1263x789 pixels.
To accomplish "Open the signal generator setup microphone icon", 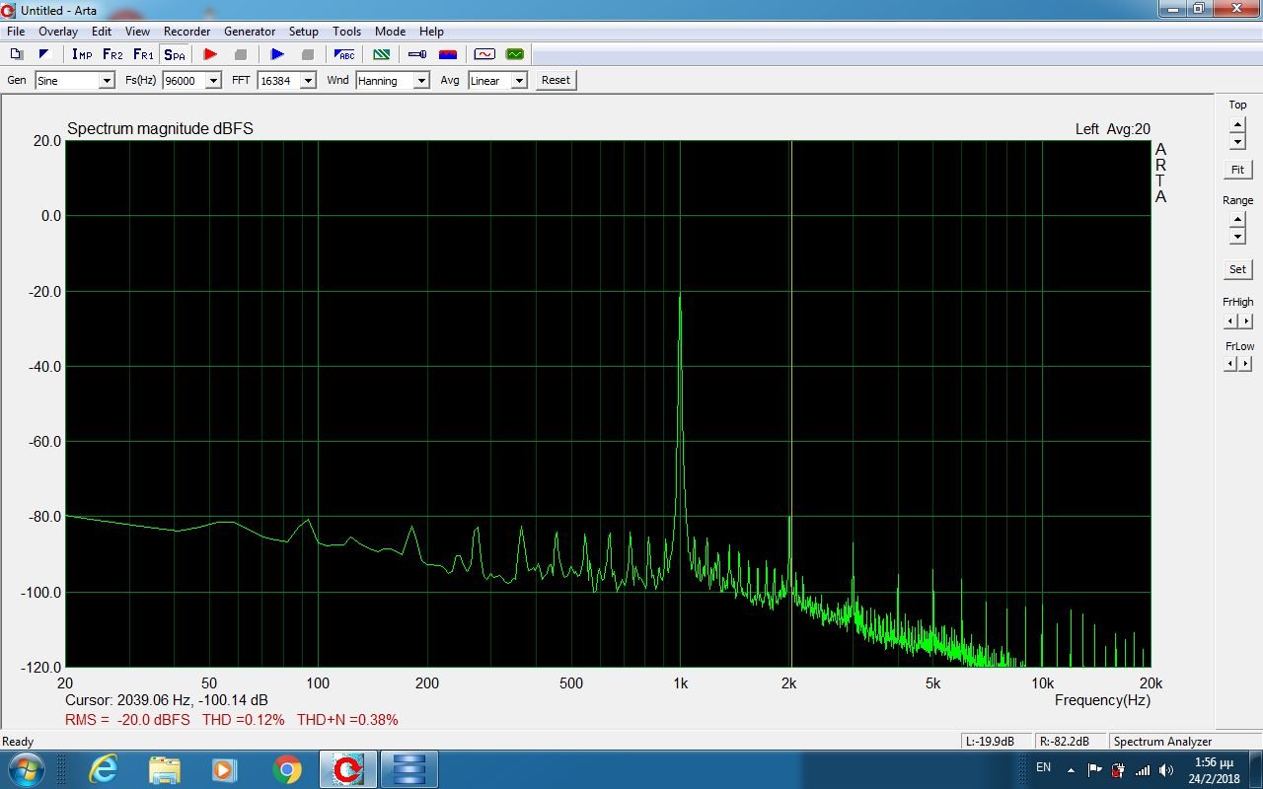I will tap(417, 54).
